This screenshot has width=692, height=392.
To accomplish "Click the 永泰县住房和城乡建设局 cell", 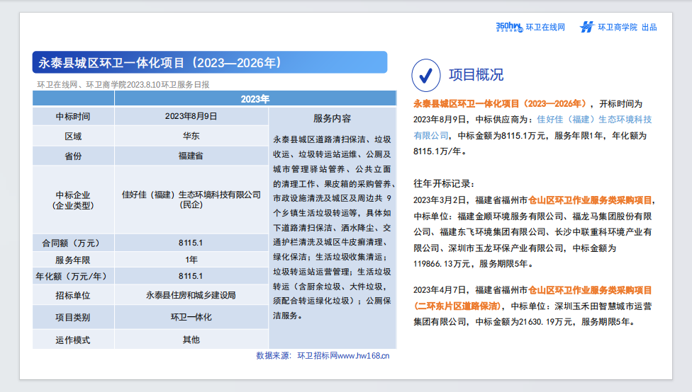I will click(191, 295).
